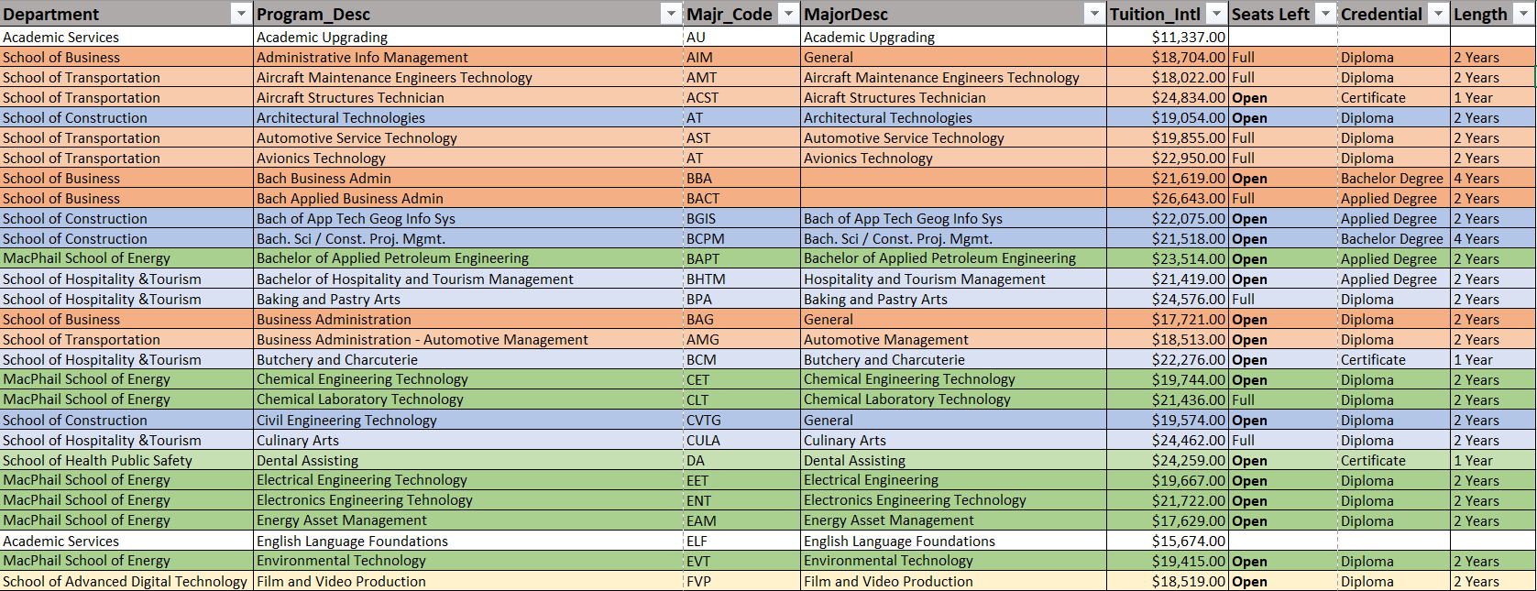Expand the Majr_Code column filter
1537x591 pixels.
[x=788, y=14]
